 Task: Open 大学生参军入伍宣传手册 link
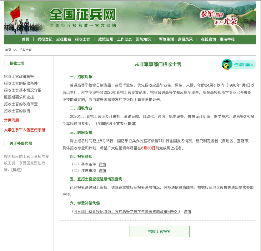pos(24,130)
